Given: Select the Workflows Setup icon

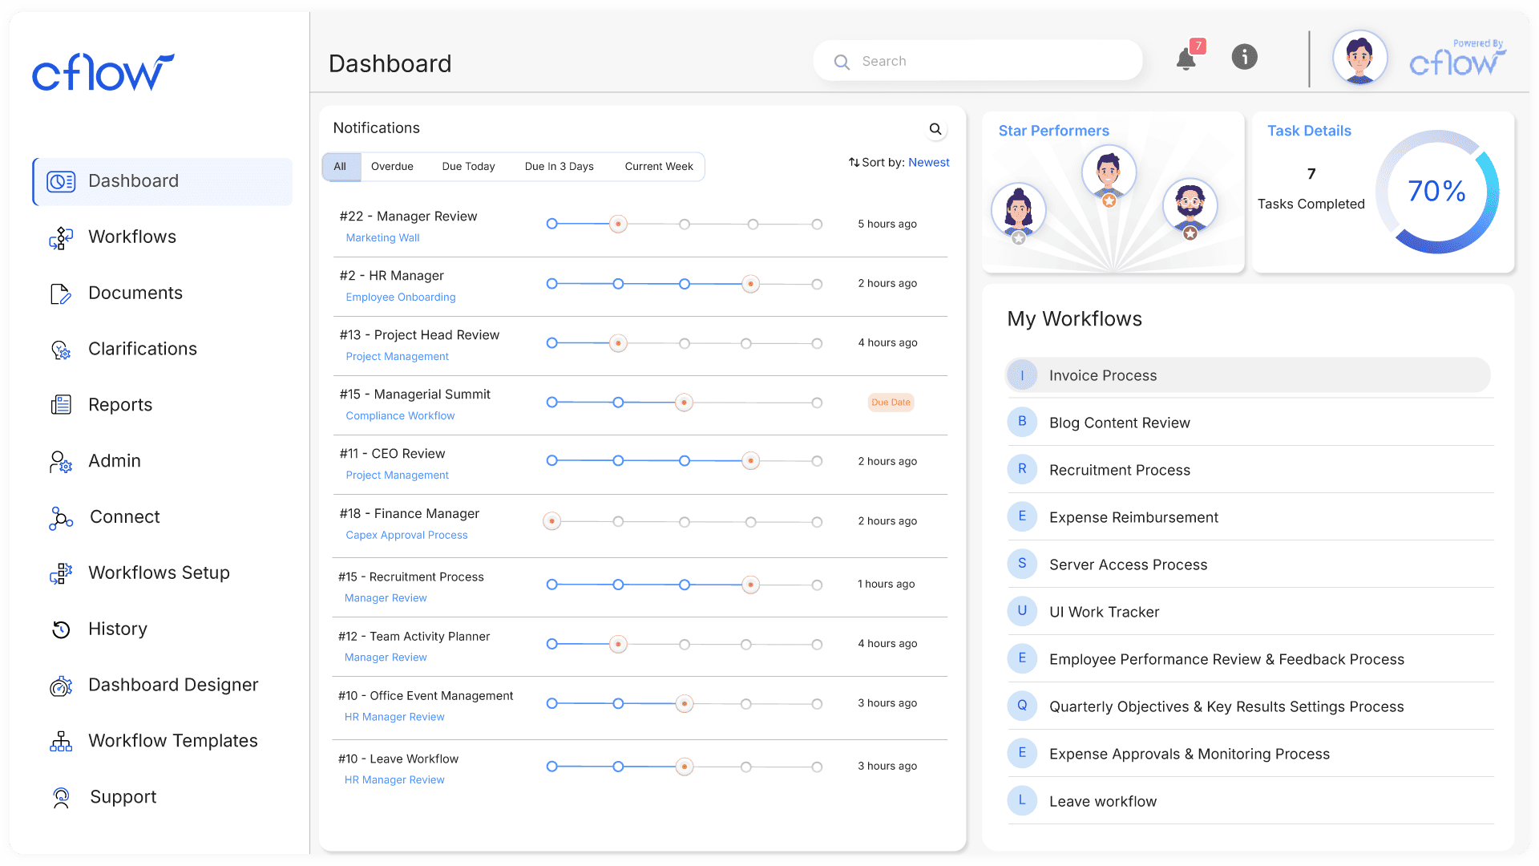Looking at the screenshot, I should click(61, 573).
